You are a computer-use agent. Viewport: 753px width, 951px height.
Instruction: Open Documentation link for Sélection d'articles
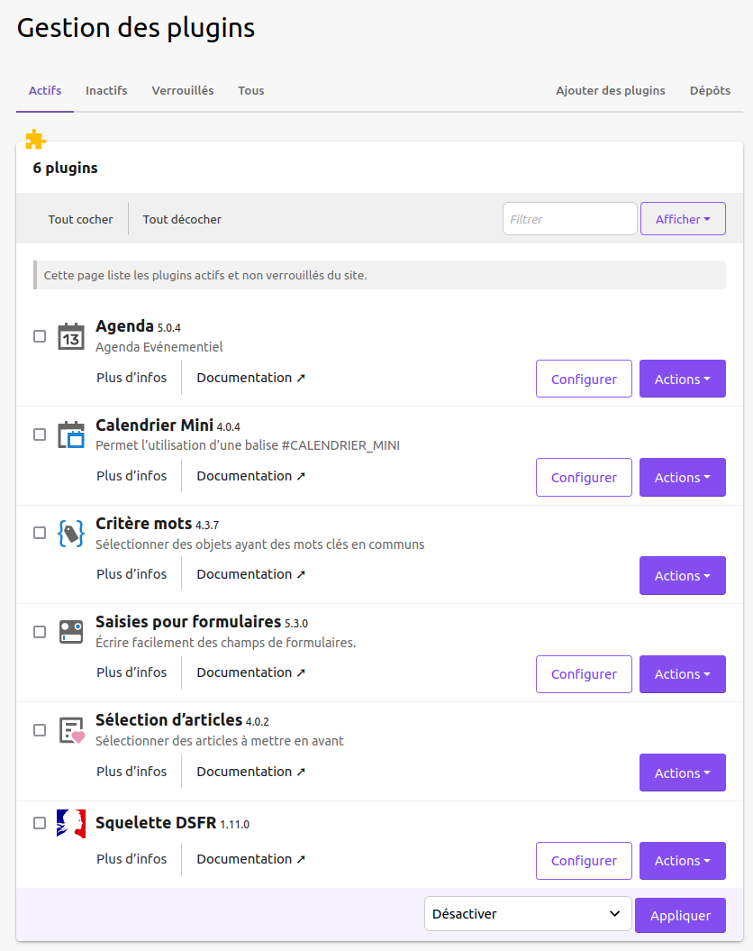[250, 772]
